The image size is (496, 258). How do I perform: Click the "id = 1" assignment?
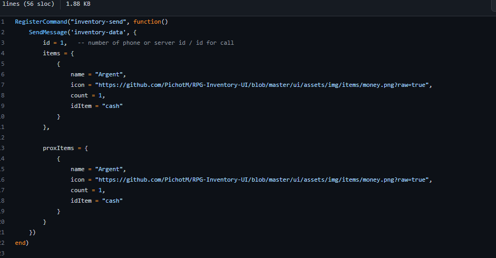click(55, 43)
